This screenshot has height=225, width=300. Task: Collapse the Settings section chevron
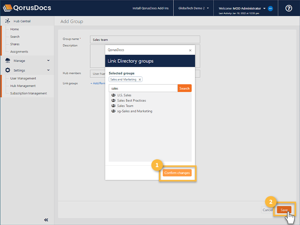tap(48, 70)
